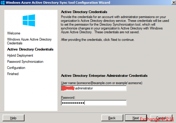
Task: Open the Hybrid Deployment step
Action: [x=20, y=56]
